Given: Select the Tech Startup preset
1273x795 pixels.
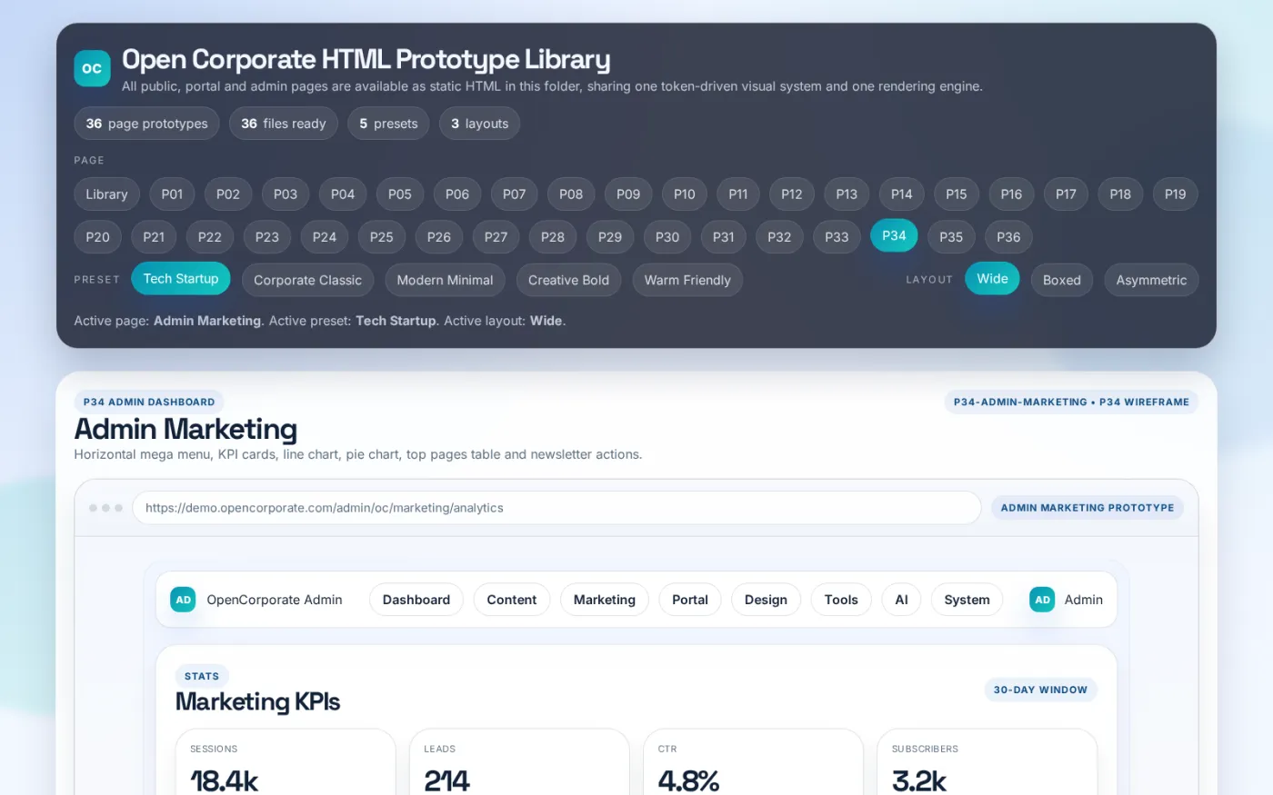Looking at the screenshot, I should pos(181,279).
